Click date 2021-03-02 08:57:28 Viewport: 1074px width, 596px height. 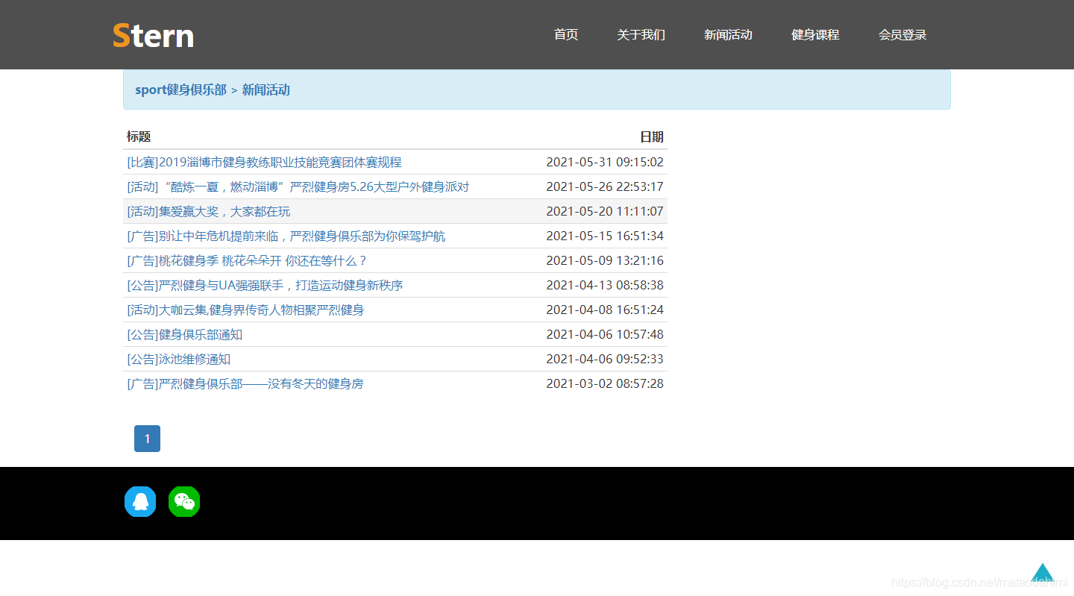(605, 383)
